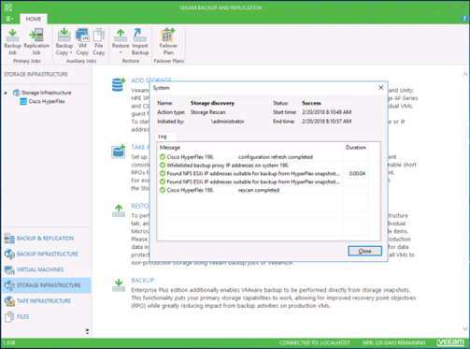Open the main application menu button
The width and height of the screenshot is (470, 349).
point(9,19)
